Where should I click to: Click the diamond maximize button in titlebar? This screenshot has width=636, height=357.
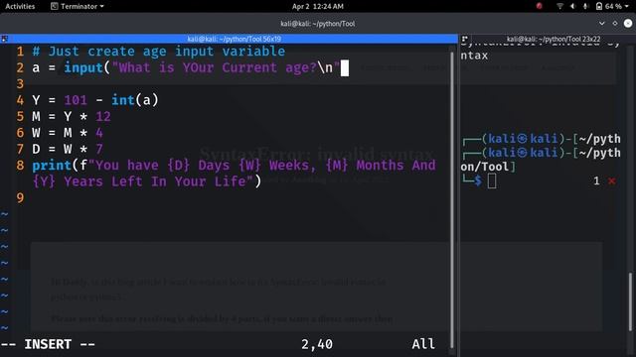click(615, 24)
